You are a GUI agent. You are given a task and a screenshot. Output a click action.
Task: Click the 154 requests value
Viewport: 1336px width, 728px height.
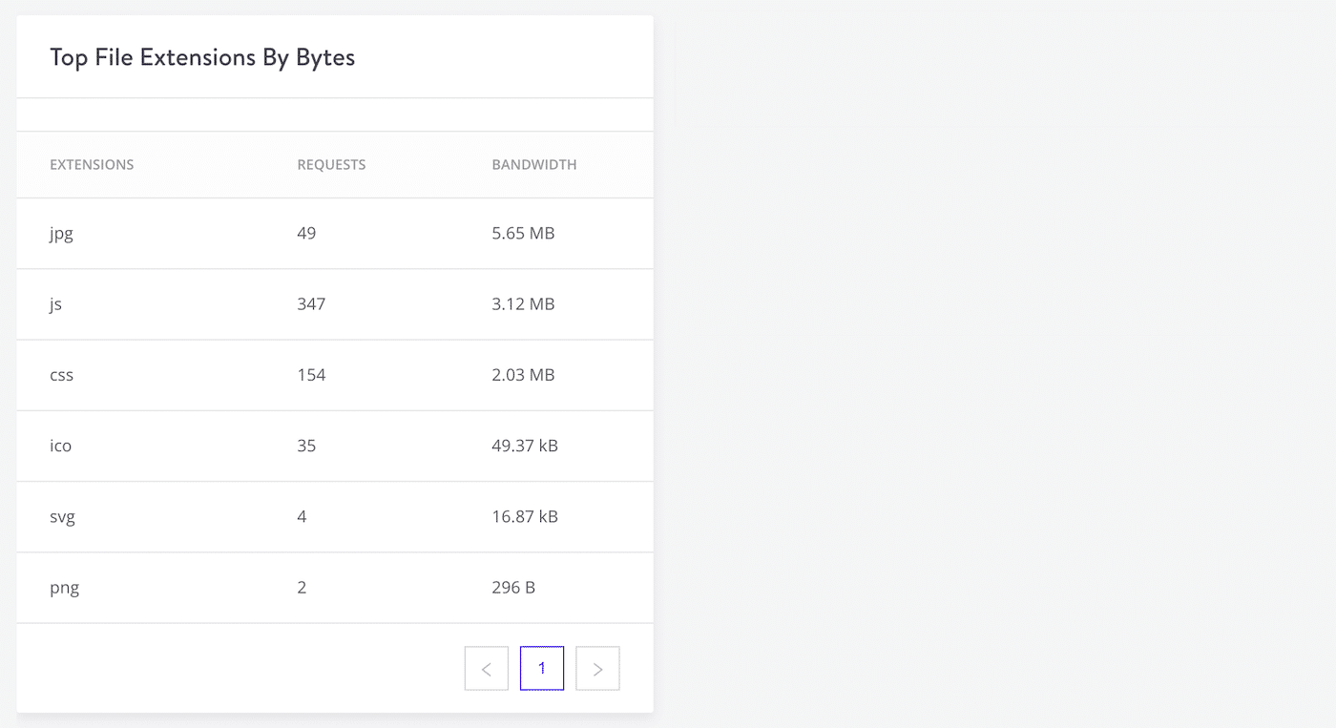pyautogui.click(x=311, y=375)
